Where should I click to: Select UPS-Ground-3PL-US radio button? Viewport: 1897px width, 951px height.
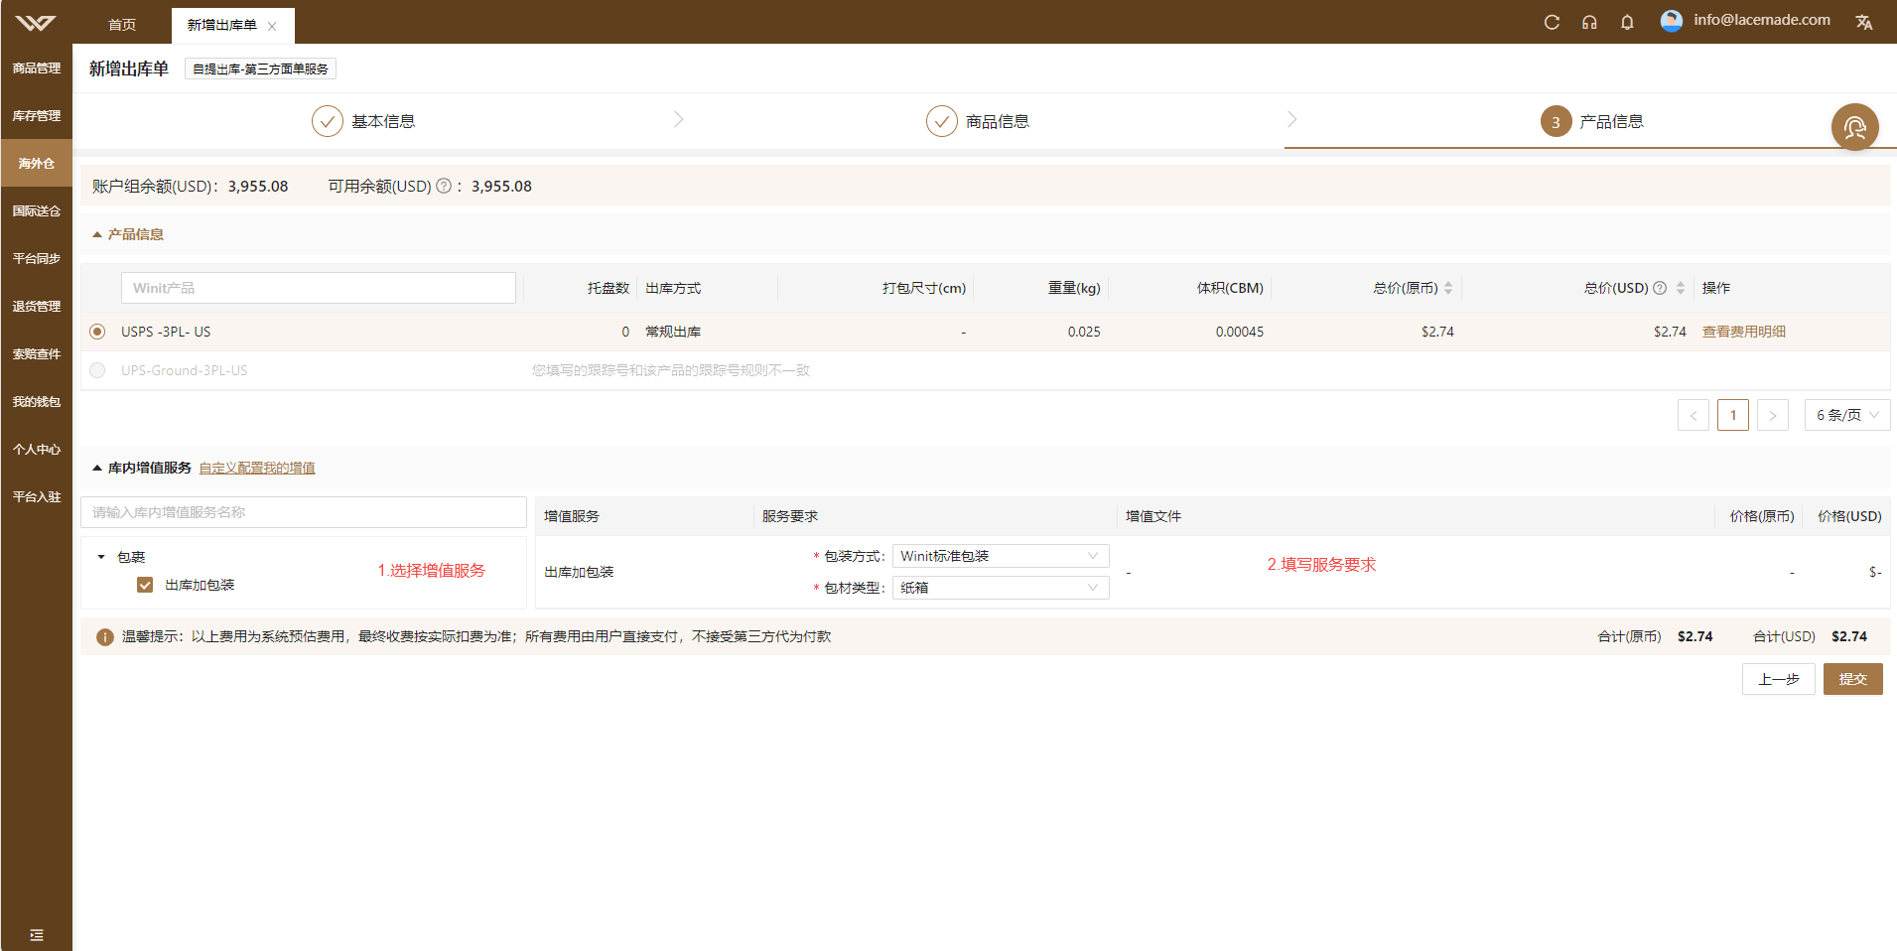pyautogui.click(x=97, y=370)
